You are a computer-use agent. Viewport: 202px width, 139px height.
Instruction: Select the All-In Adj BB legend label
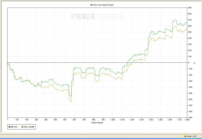pos(29,127)
